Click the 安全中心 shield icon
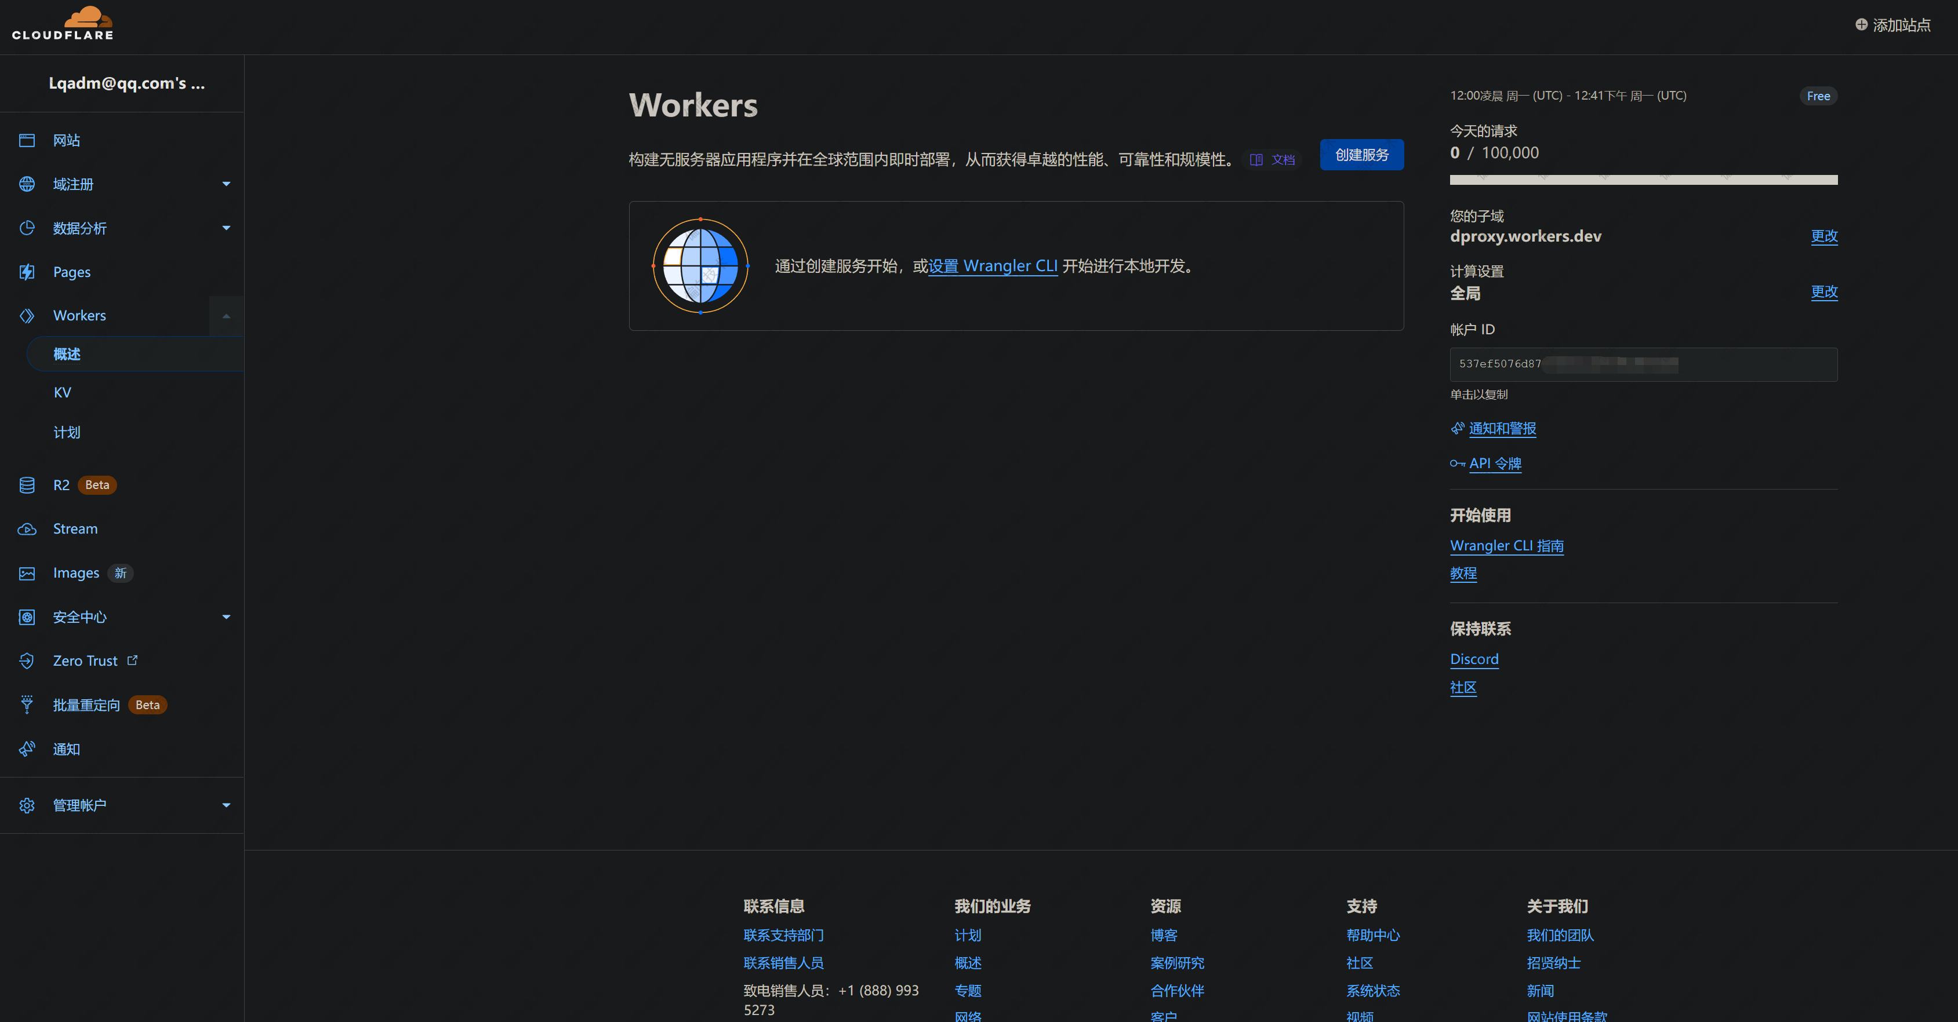 pos(27,617)
